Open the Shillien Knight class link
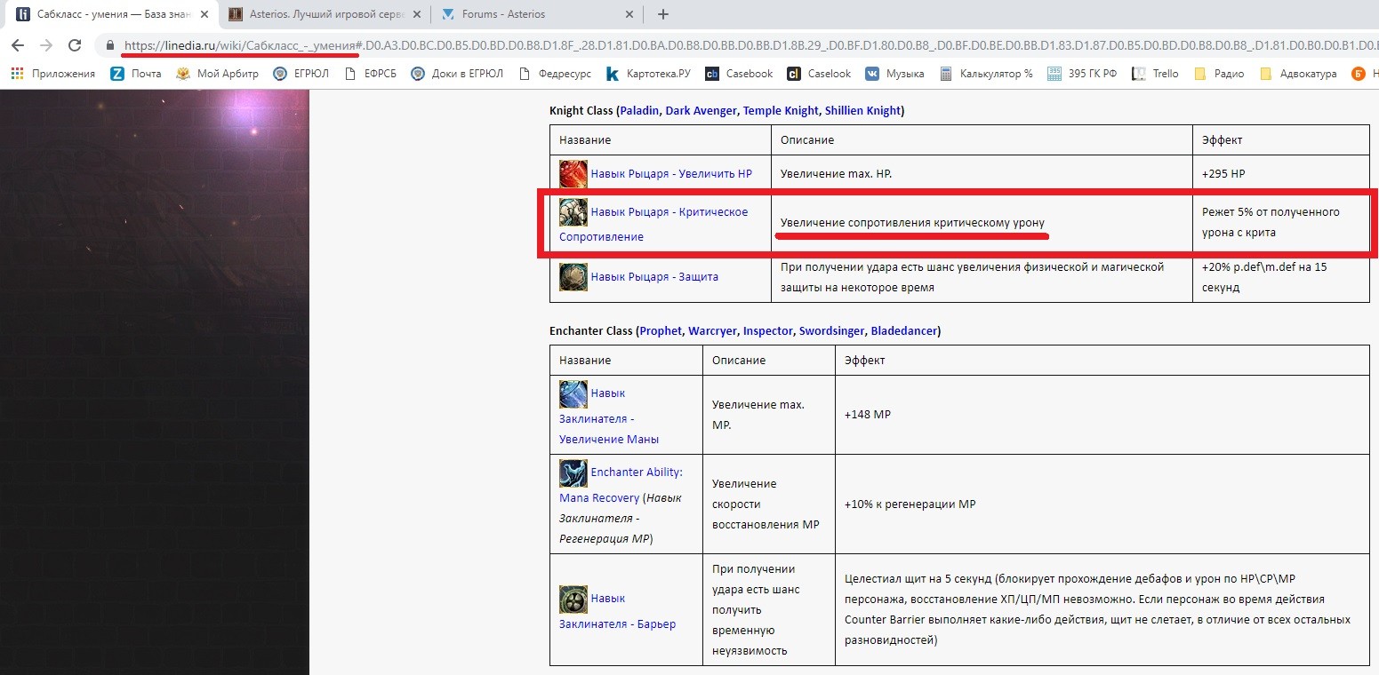 tap(862, 110)
